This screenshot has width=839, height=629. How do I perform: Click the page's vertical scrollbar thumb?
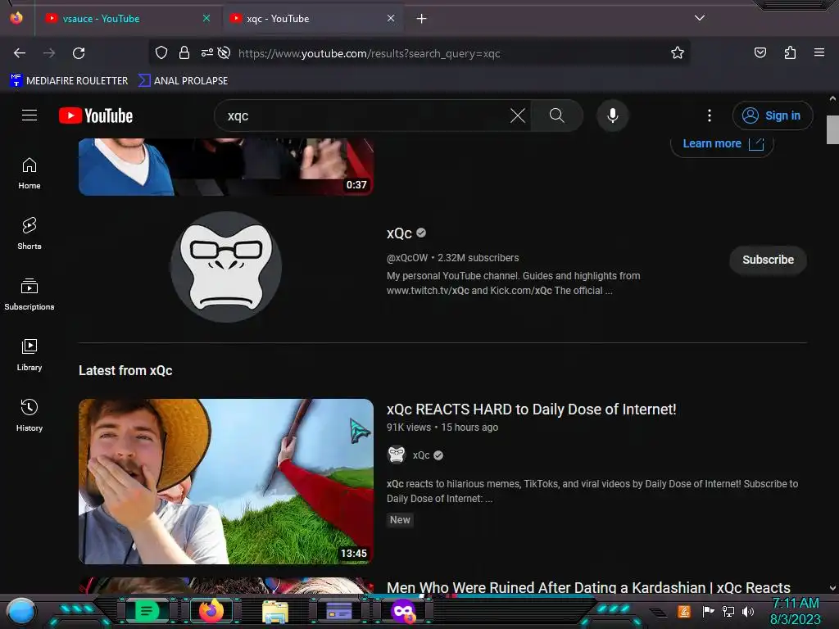pyautogui.click(x=832, y=130)
